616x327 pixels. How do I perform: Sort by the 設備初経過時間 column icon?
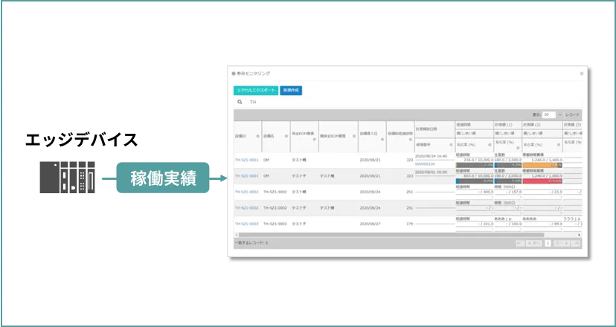click(411, 139)
